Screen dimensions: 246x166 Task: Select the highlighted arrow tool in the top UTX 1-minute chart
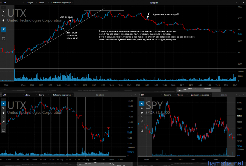point(3,29)
